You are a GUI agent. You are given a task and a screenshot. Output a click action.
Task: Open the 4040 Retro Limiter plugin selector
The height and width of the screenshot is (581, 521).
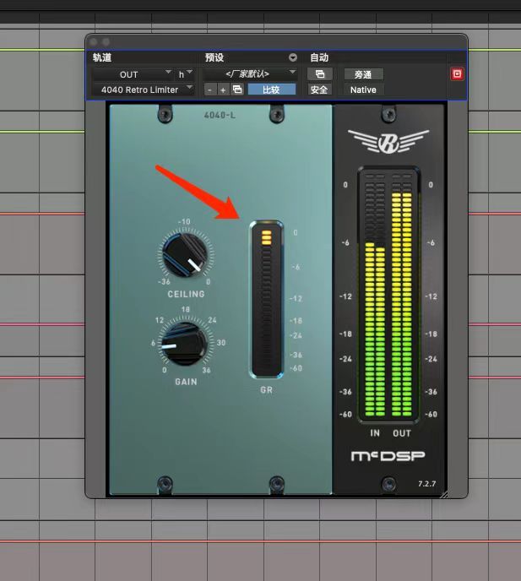pyautogui.click(x=143, y=90)
